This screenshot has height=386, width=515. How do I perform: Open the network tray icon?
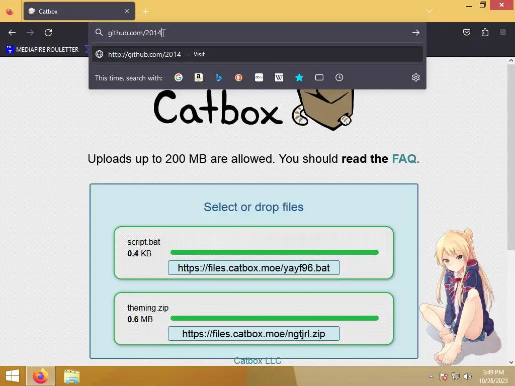(456, 376)
